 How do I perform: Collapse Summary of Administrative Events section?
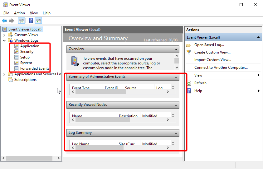pyautogui.click(x=176, y=77)
